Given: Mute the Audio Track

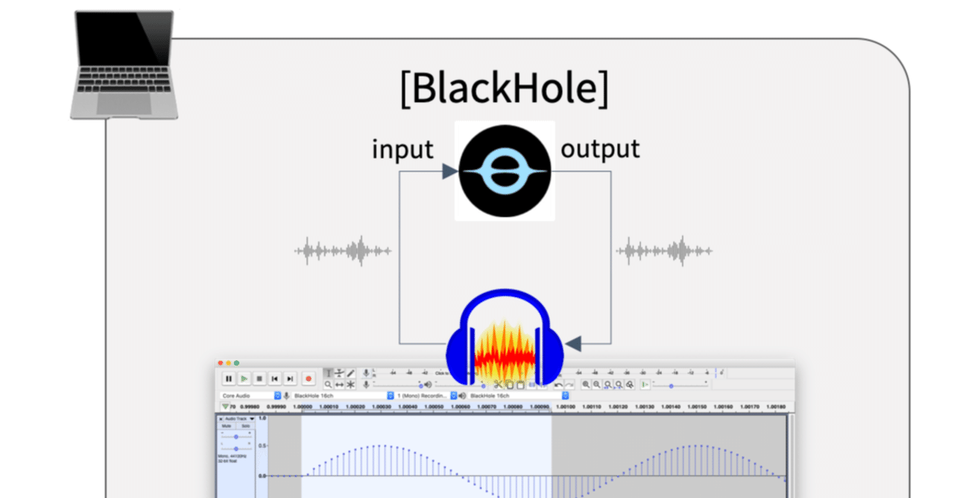Looking at the screenshot, I should coord(226,426).
